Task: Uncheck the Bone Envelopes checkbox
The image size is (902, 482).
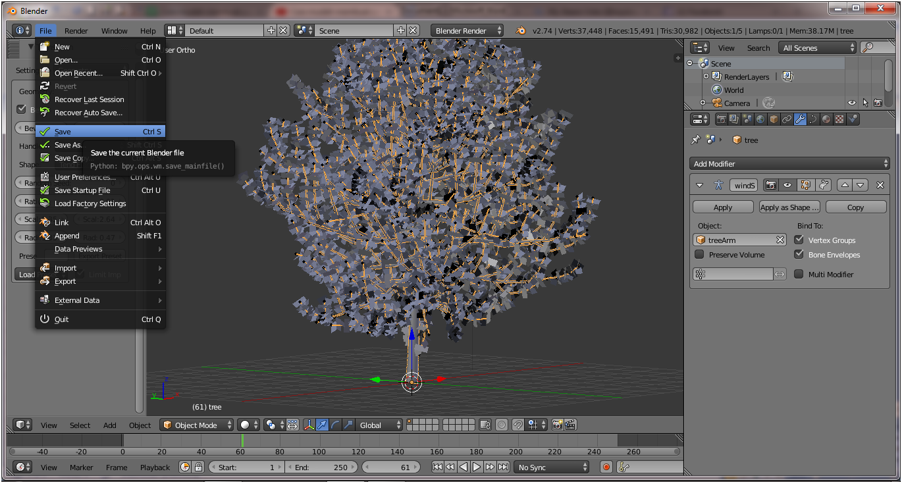Action: point(799,254)
